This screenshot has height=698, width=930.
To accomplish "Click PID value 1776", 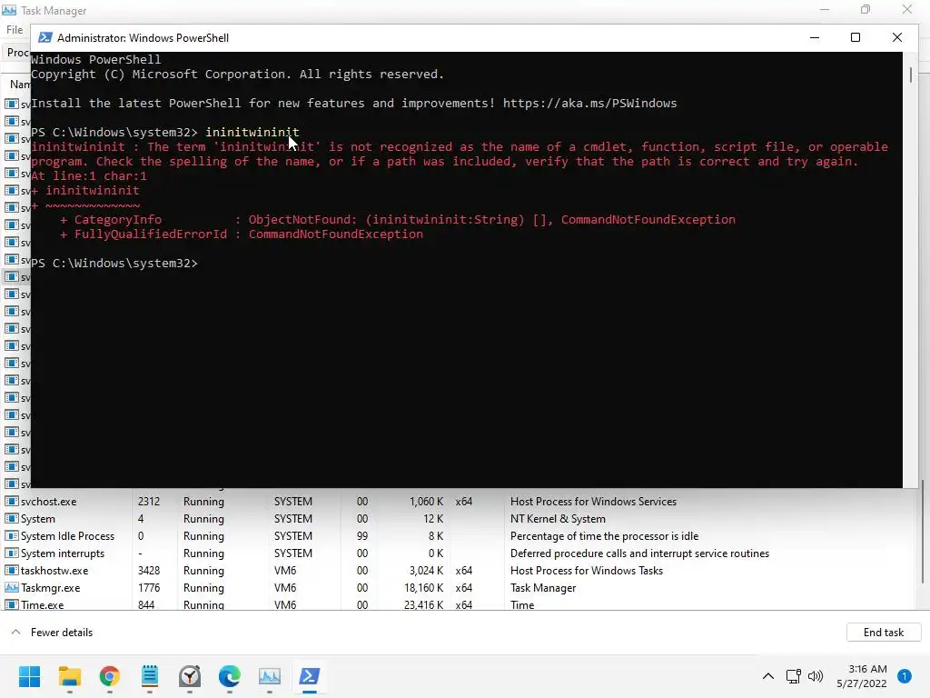I will pyautogui.click(x=149, y=588).
